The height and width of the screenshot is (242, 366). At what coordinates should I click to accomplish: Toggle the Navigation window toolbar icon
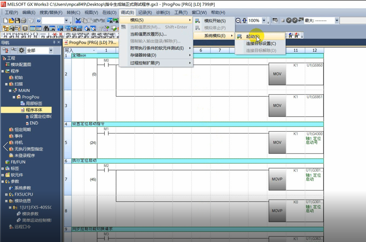click(x=6, y=28)
